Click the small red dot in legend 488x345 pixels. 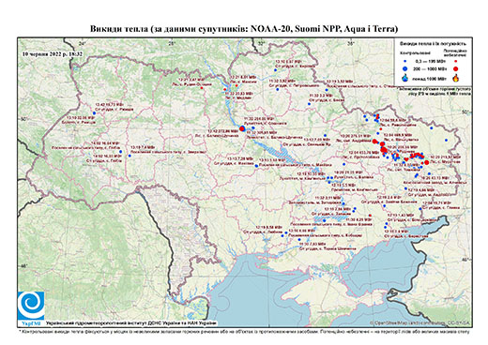455,61
